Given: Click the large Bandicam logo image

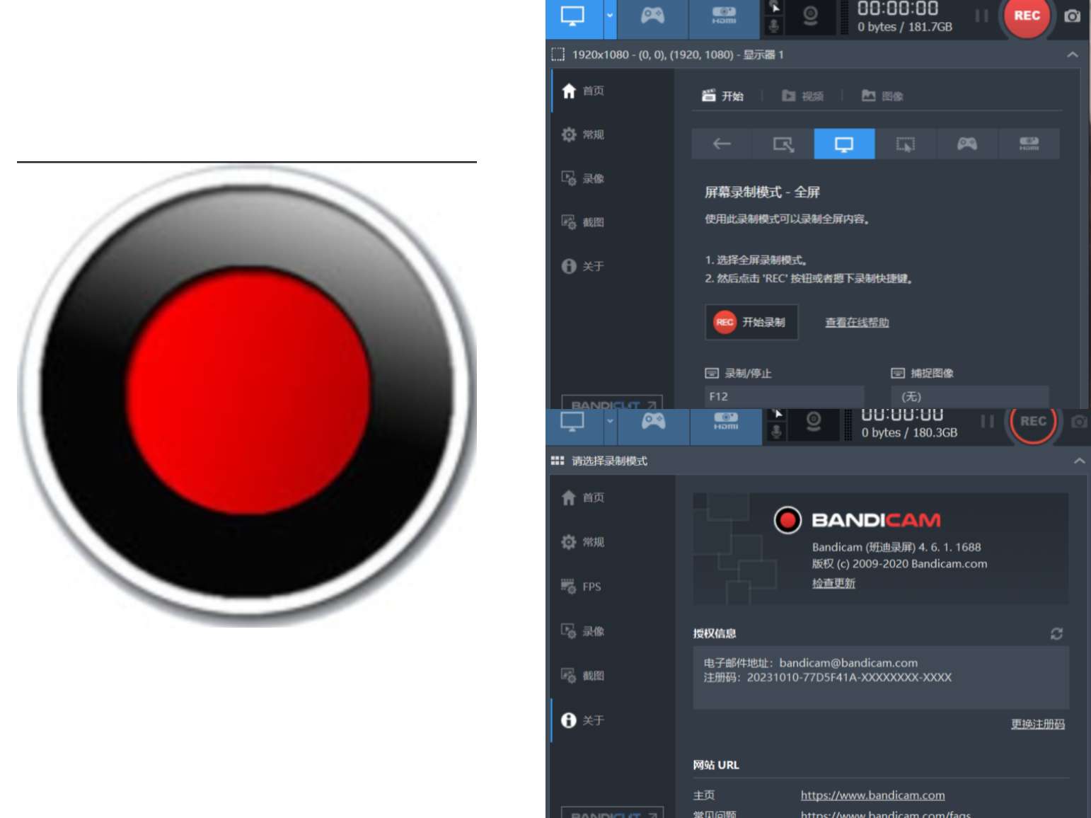Looking at the screenshot, I should click(247, 395).
